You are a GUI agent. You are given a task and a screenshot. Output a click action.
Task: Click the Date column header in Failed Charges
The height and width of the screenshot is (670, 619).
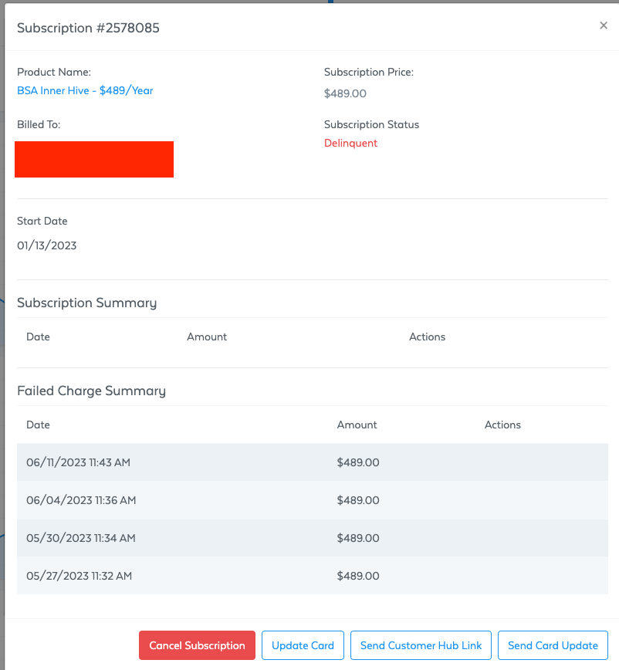tap(37, 425)
